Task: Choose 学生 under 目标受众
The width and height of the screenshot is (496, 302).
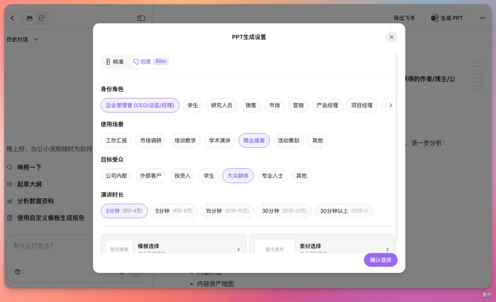Action: [209, 175]
